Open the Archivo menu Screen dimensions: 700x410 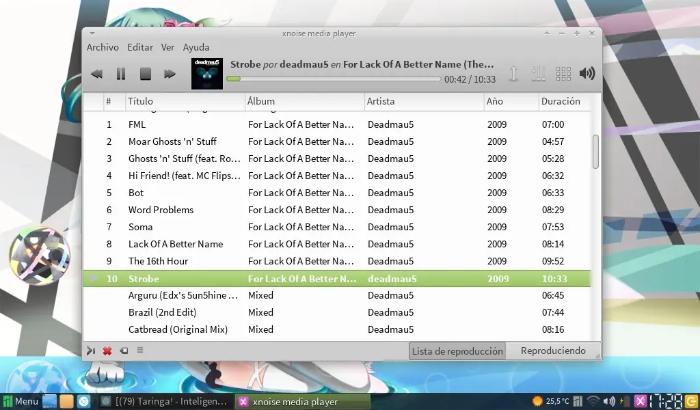pos(103,47)
